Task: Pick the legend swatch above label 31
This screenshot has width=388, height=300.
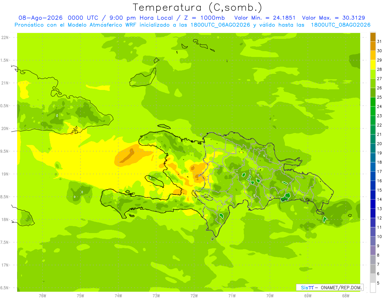Action: coord(373,37)
